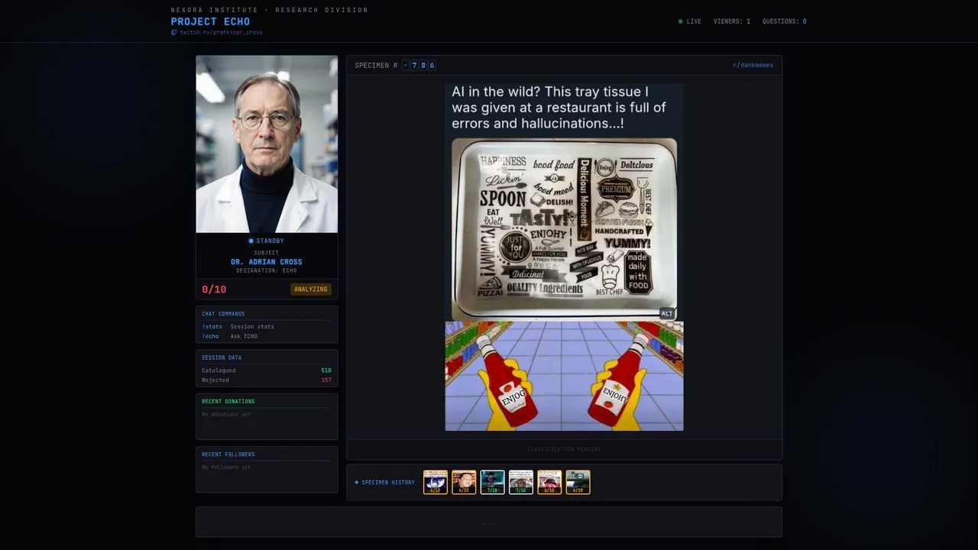
Task: Click the 'No donations yet' text
Action: pos(226,414)
